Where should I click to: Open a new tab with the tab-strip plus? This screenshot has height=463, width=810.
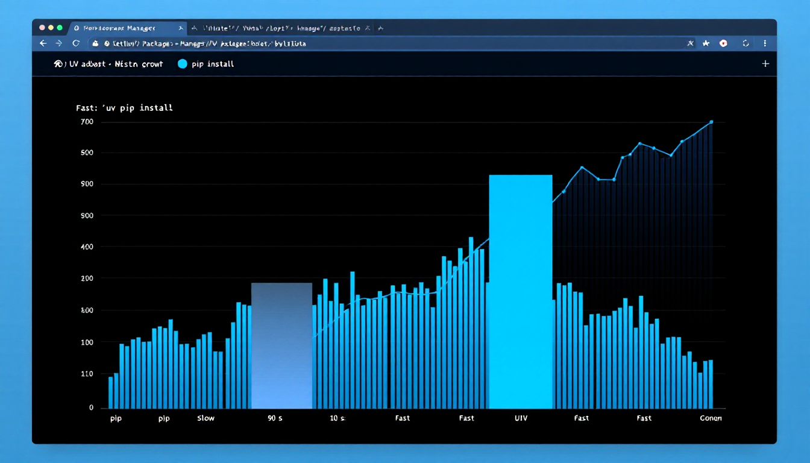pyautogui.click(x=380, y=28)
